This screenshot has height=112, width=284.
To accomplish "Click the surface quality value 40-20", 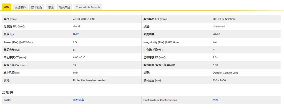I will [216, 34].
